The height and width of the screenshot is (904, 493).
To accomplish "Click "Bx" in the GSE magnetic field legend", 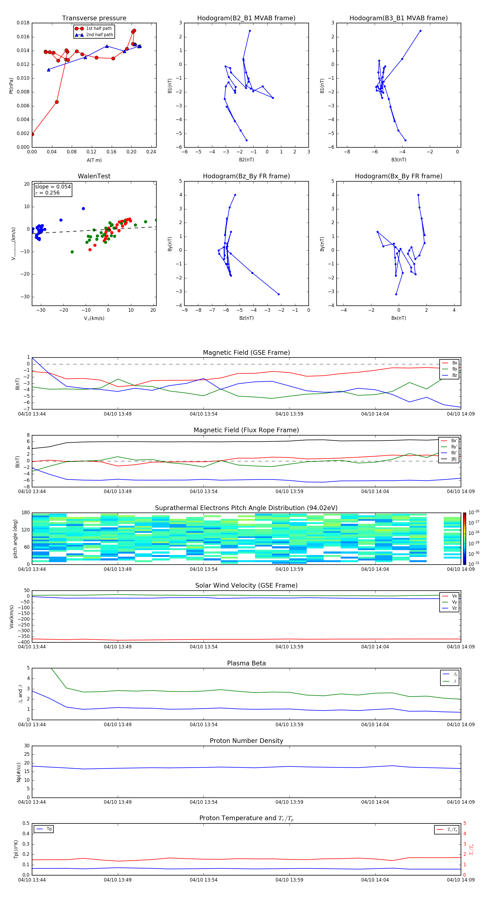I will click(454, 363).
